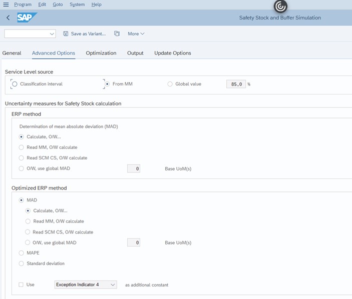The width and height of the screenshot is (352, 299).
Task: Open the command field dropdown
Action: pos(52,34)
